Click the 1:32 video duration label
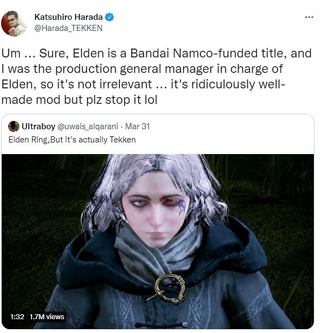 coord(17,317)
